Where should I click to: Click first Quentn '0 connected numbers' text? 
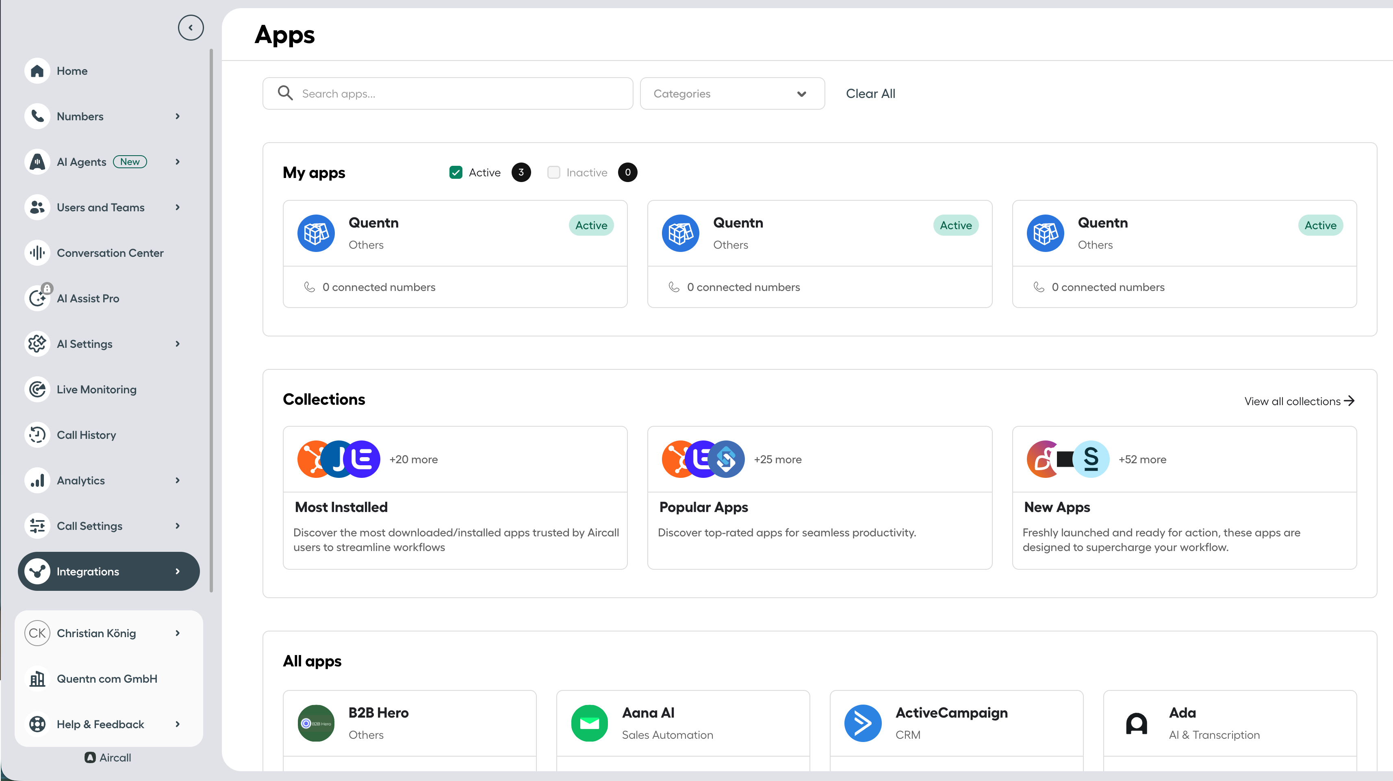(x=379, y=287)
